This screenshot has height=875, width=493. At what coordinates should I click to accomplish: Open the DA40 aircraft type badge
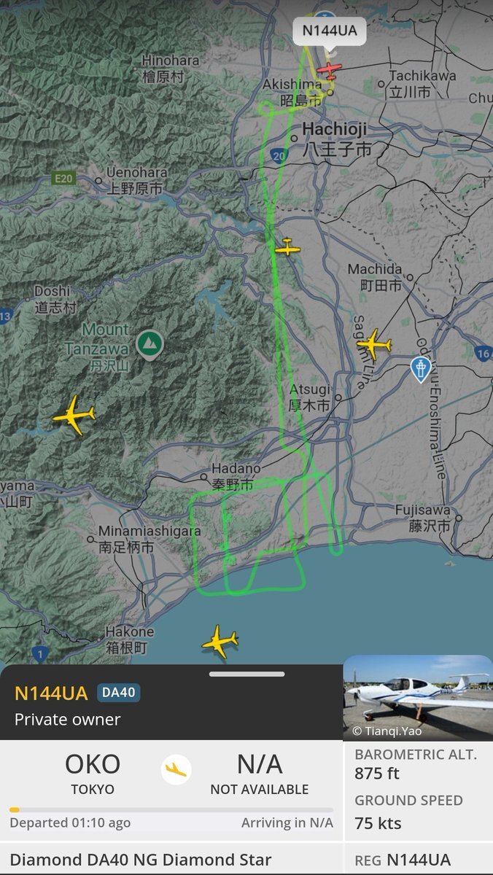tap(120, 693)
